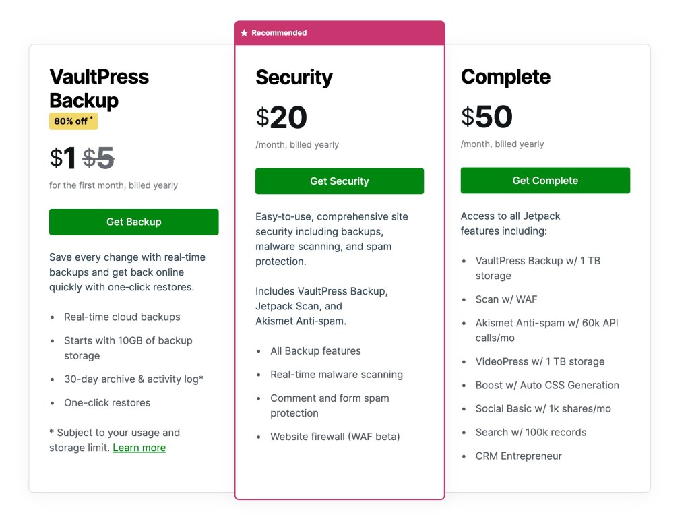Click the One-click restores list item
The image size is (690, 521).
[107, 403]
